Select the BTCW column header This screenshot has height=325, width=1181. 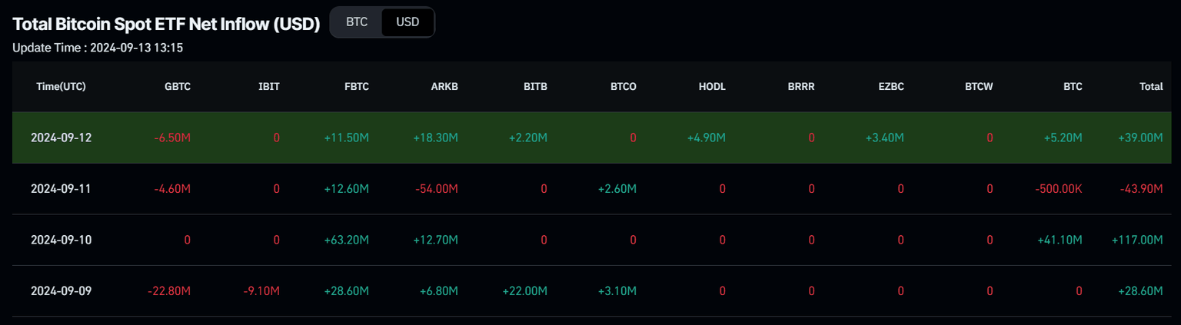pyautogui.click(x=979, y=87)
